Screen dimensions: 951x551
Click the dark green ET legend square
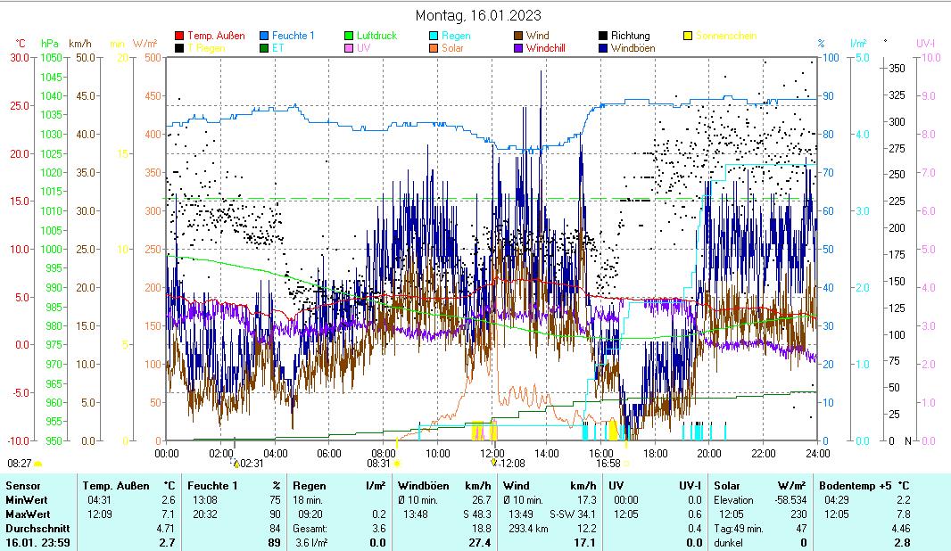[265, 48]
